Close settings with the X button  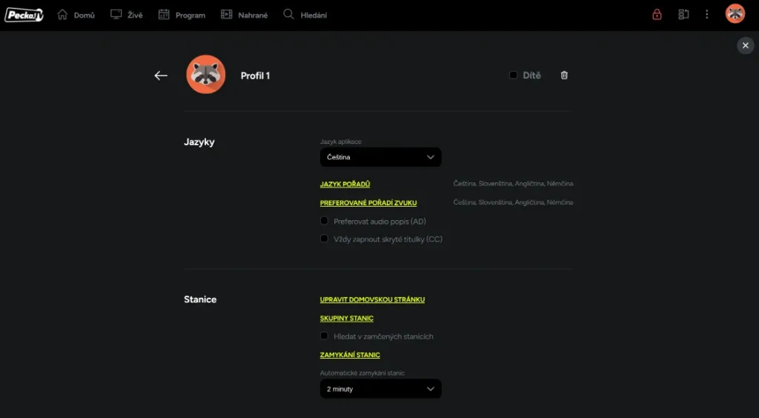[x=745, y=46]
